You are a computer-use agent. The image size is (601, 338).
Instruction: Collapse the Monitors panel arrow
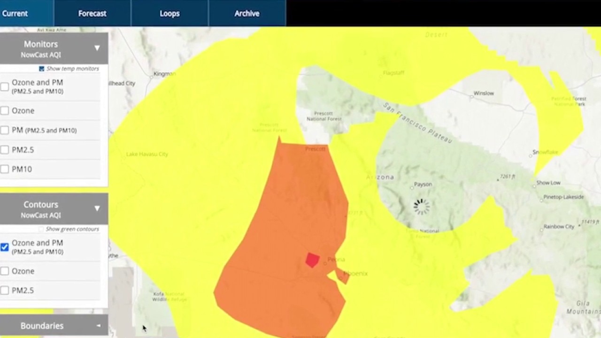pos(97,48)
